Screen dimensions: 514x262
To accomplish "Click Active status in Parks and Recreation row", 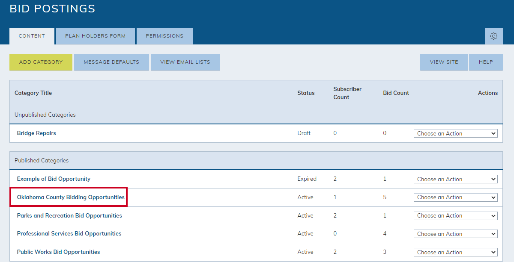I will [305, 216].
